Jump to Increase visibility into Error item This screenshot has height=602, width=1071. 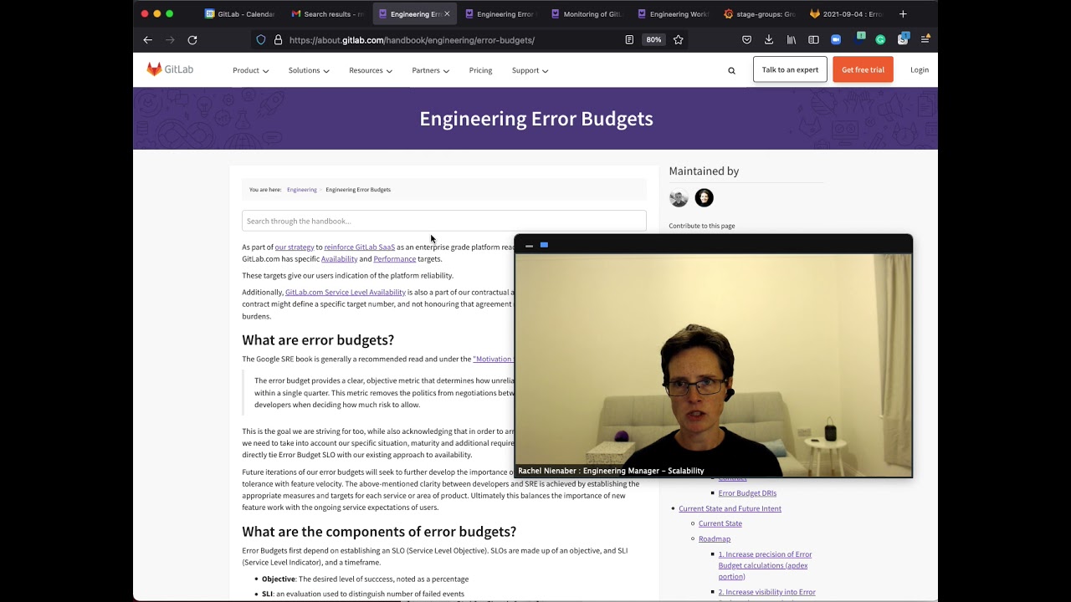[x=766, y=592]
